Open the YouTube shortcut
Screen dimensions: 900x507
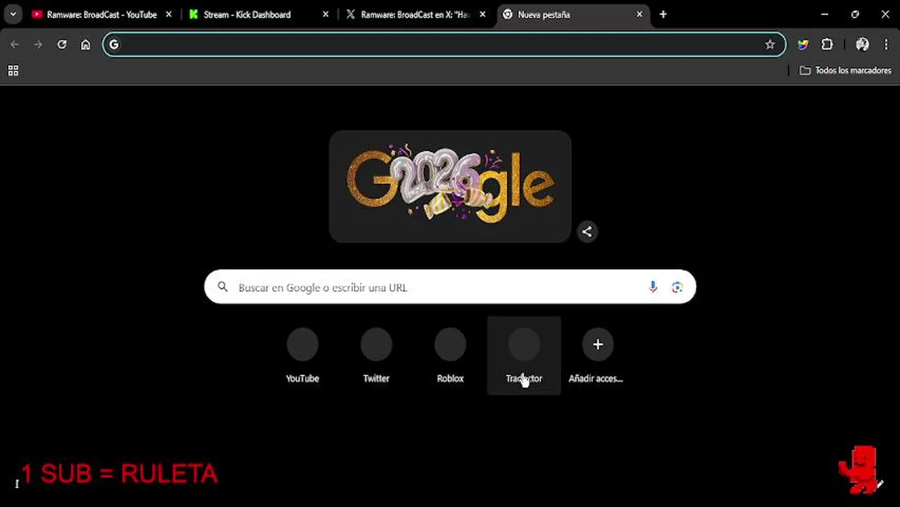[x=303, y=355]
